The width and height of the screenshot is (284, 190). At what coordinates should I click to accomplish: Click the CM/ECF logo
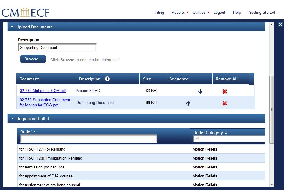[25, 13]
